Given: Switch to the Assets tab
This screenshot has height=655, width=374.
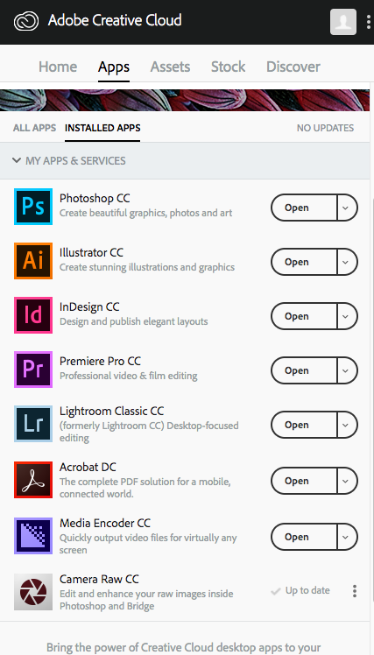Looking at the screenshot, I should click(170, 67).
